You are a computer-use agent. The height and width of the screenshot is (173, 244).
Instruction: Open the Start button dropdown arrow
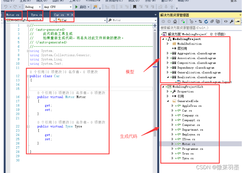point(88,7)
